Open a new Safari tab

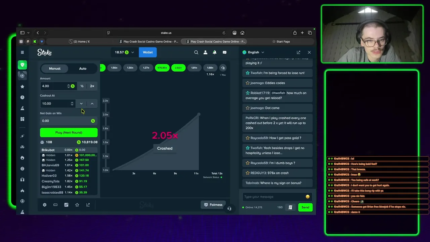tap(302, 33)
